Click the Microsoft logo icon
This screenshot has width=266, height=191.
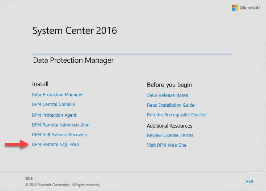(235, 8)
